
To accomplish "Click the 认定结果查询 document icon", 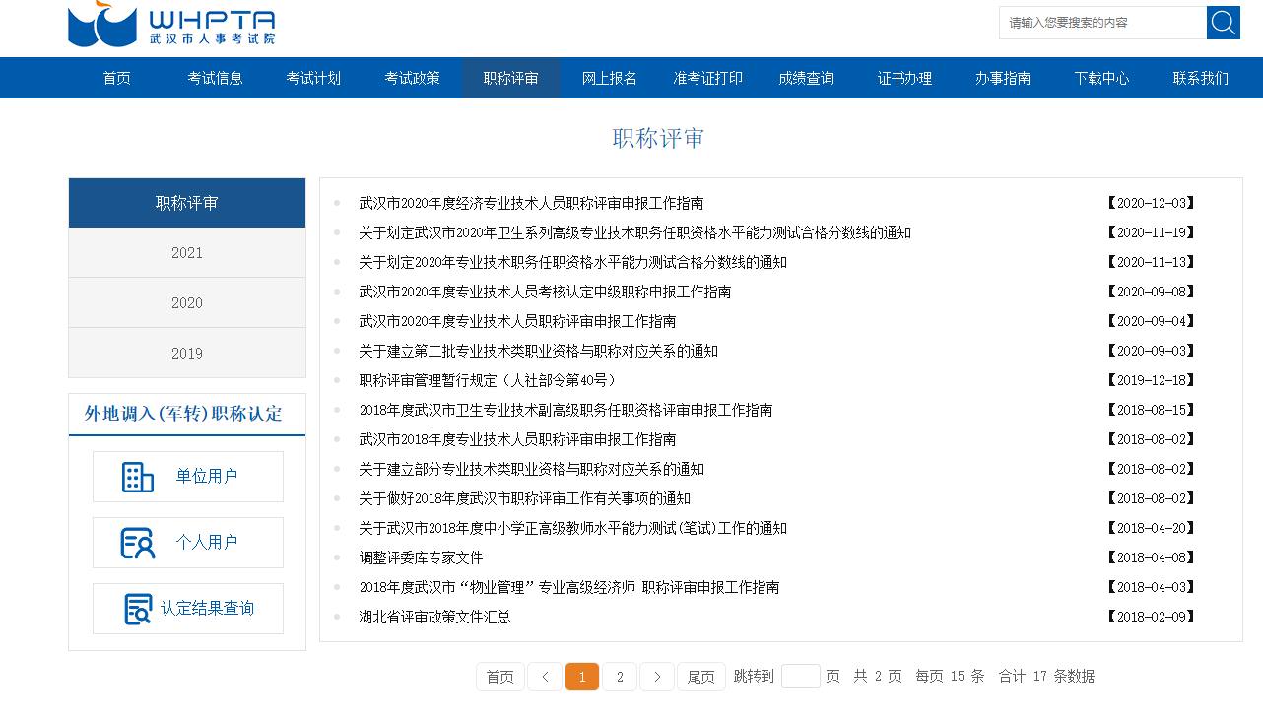I will pyautogui.click(x=138, y=609).
